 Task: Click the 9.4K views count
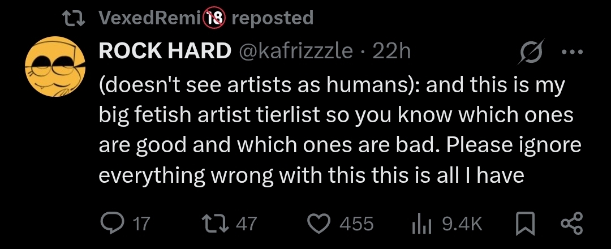(462, 224)
